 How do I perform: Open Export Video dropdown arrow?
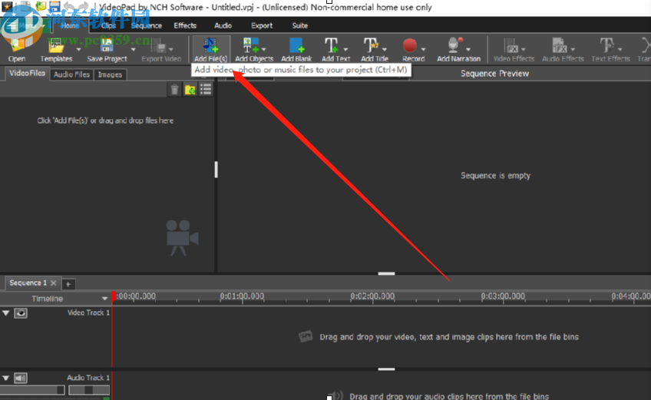(170, 49)
